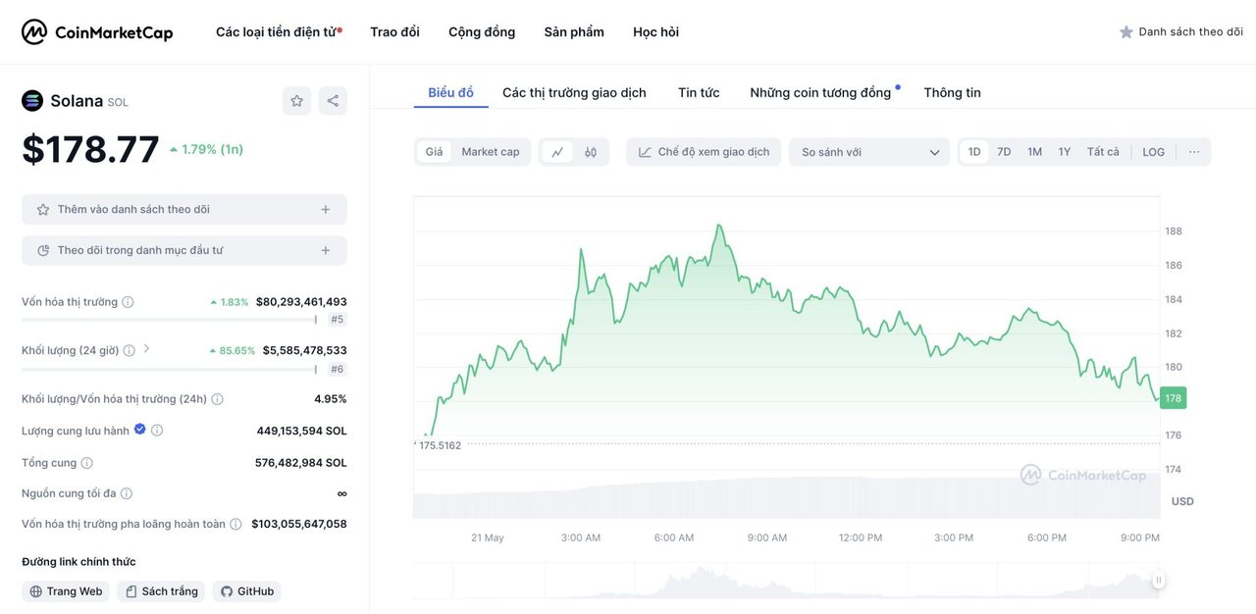Click the volume value $5,585,478,533

pos(305,350)
